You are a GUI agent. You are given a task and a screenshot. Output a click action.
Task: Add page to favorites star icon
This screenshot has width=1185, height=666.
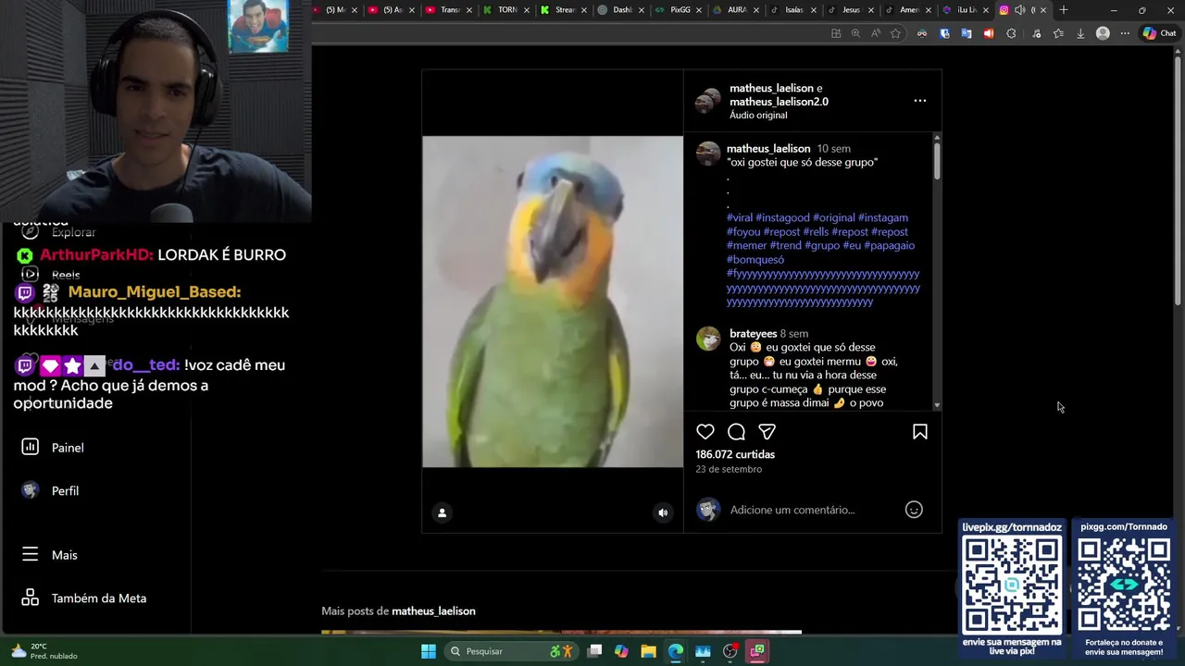(895, 33)
